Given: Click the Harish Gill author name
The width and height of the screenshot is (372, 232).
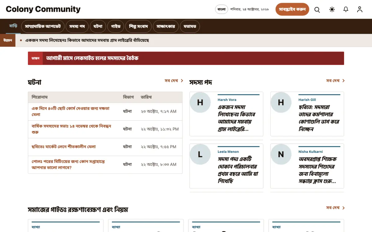Looking at the screenshot, I should coord(307,100).
